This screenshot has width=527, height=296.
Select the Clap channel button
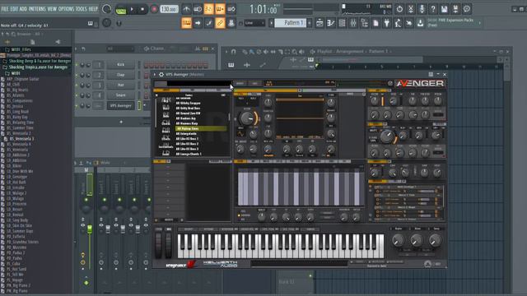[121, 75]
